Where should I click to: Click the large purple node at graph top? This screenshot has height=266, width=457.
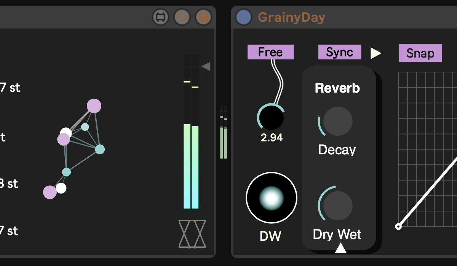[x=94, y=106]
